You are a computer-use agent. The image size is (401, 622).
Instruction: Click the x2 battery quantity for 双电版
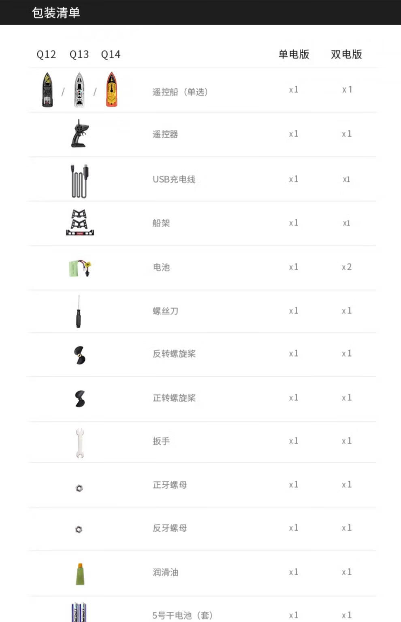[347, 267]
